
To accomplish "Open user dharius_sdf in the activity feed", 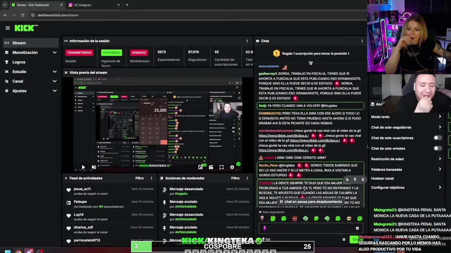I will [84, 227].
